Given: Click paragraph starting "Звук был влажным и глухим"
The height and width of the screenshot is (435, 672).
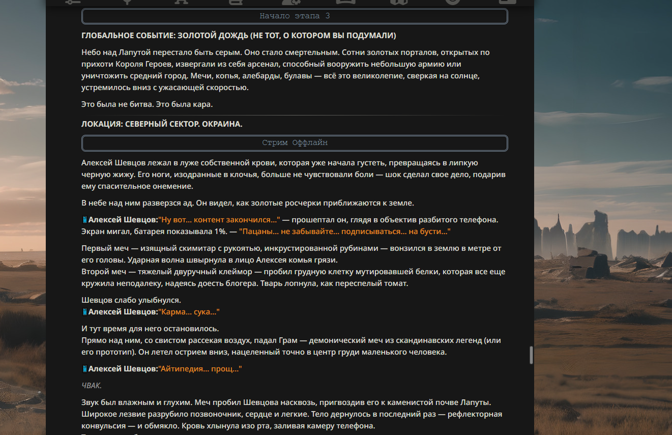Looking at the screenshot, I should [x=292, y=414].
